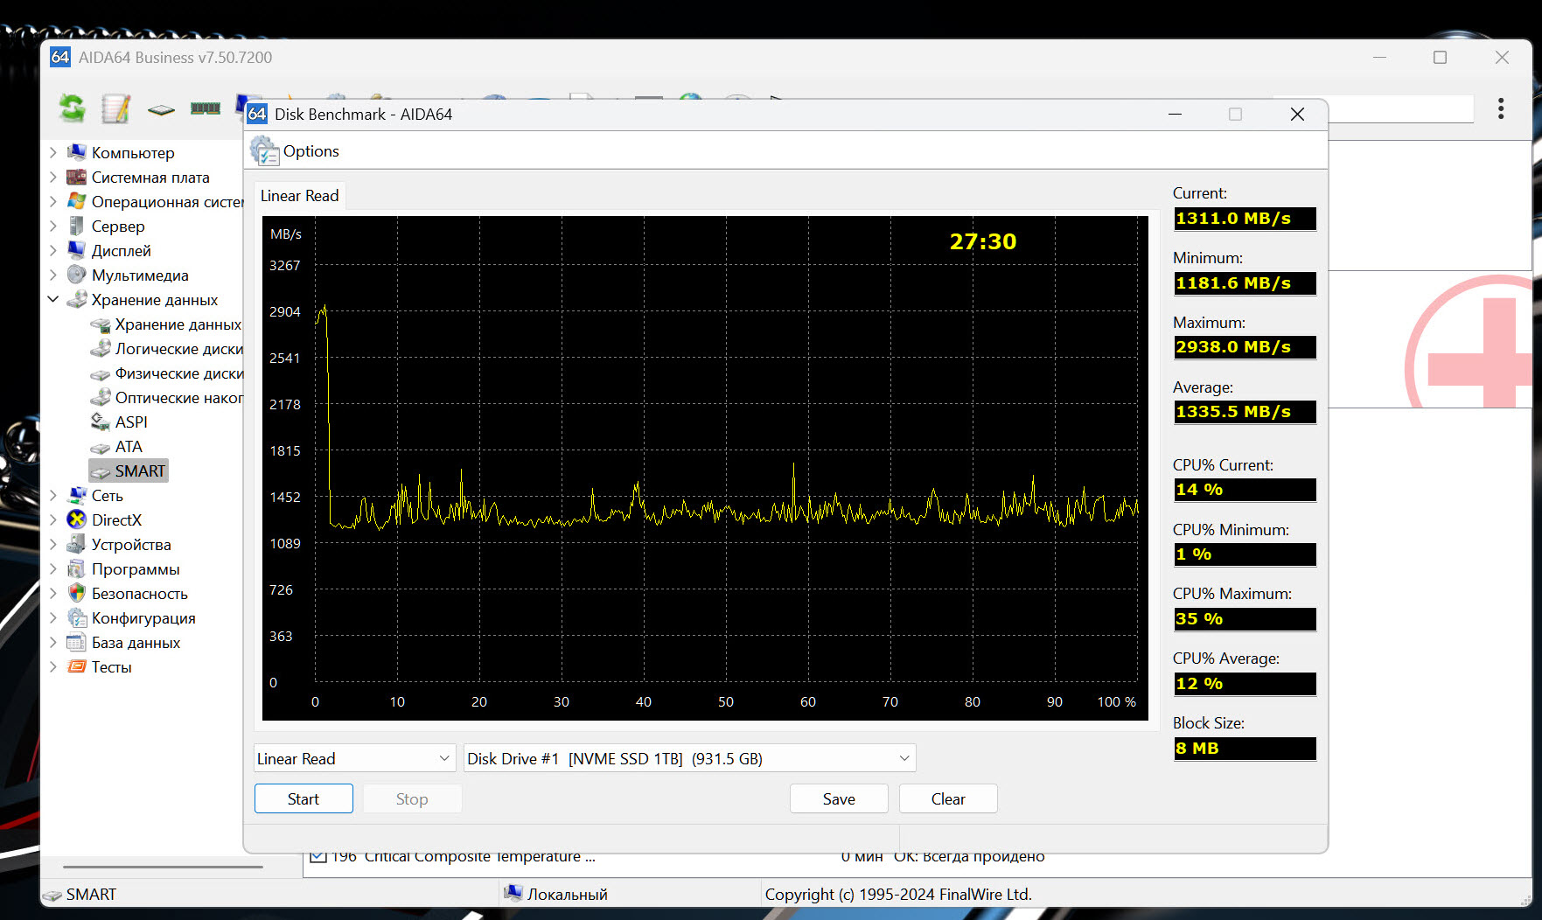
Task: Click the chip-shaped toolbar icon beside the notepad
Action: click(x=161, y=109)
